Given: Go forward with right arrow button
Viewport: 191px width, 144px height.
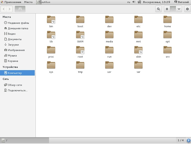Looking at the screenshot, I should click(x=10, y=9).
